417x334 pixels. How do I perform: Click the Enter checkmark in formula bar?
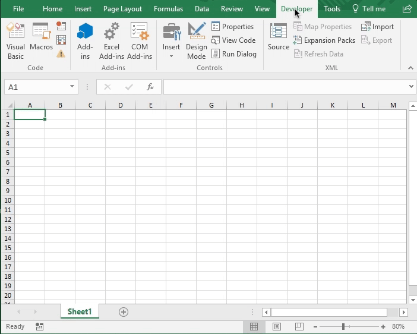tap(129, 87)
